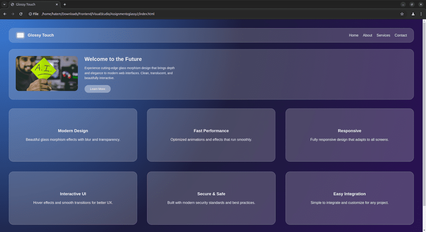
Task: Click the browser forward arrow
Action: [13, 14]
